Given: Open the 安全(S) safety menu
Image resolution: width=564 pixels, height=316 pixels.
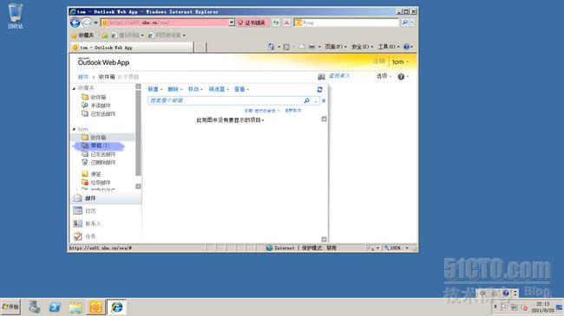Looking at the screenshot, I should pyautogui.click(x=362, y=47).
